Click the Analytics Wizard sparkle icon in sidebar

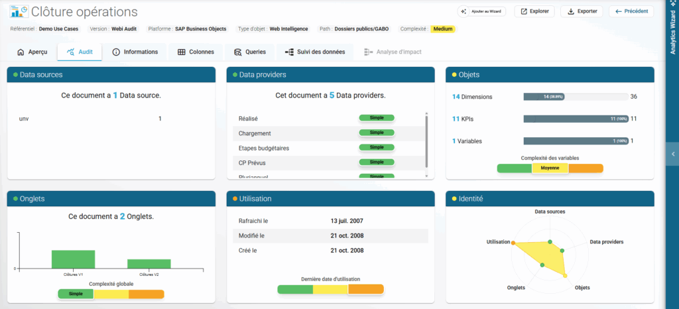673,3
